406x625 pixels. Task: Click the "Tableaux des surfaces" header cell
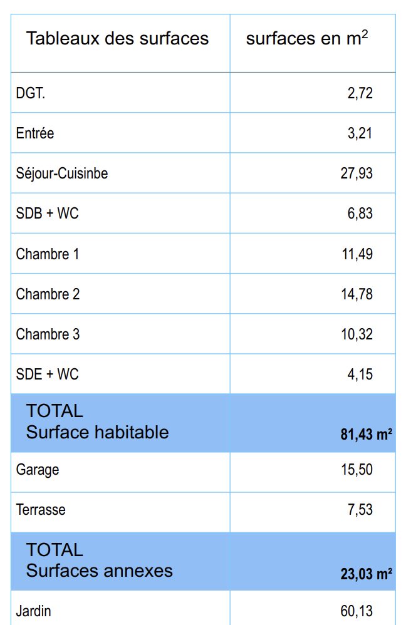pos(117,38)
